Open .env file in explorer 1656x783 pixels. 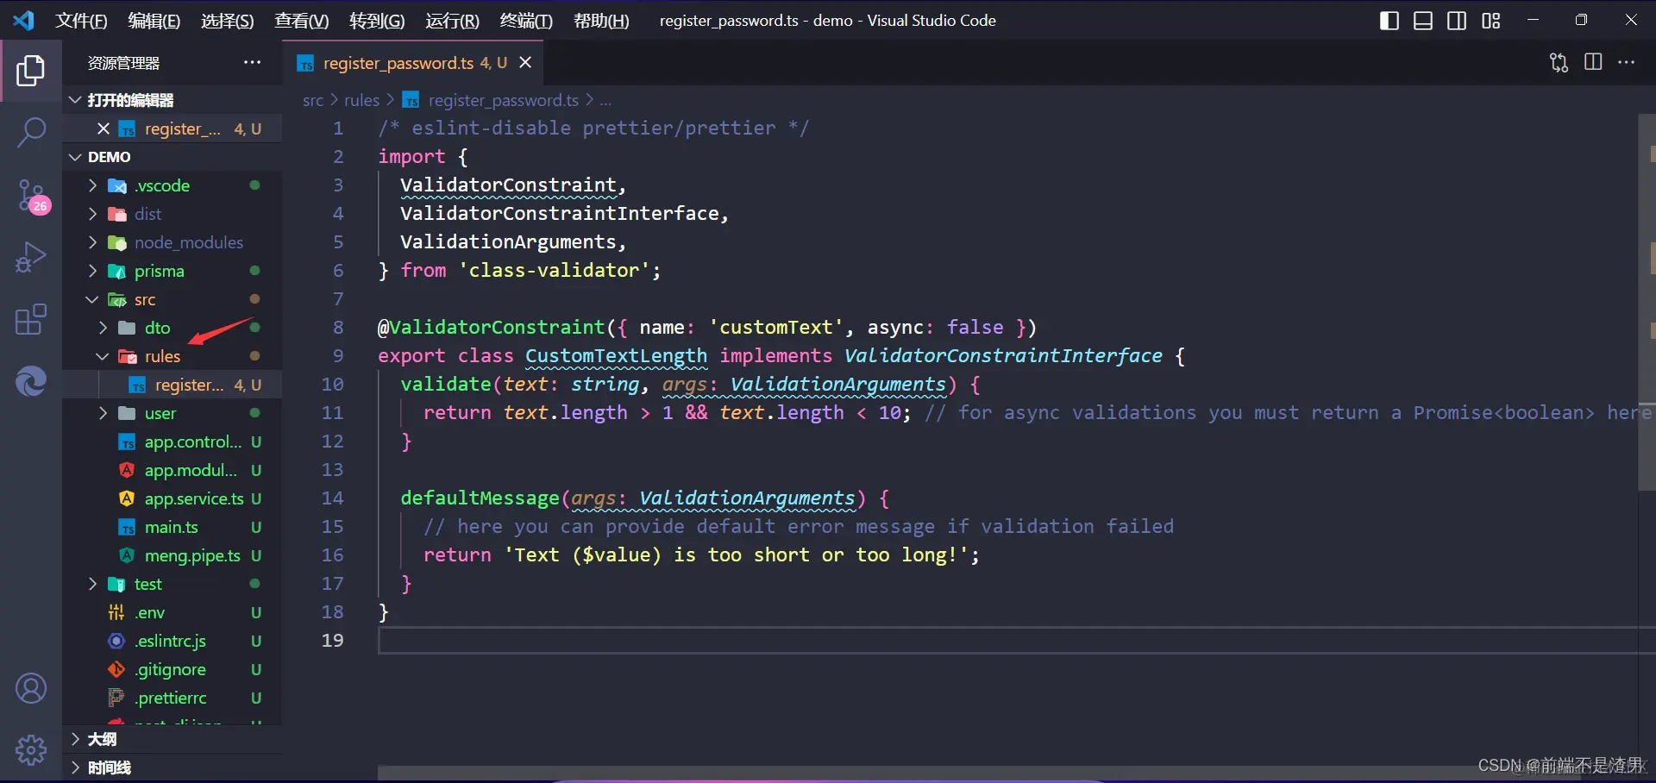click(172, 612)
